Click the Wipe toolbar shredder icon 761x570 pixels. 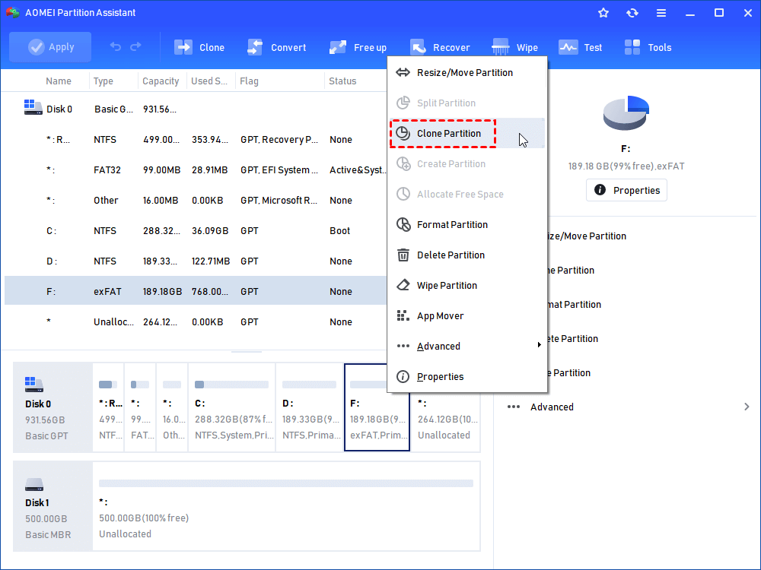(501, 47)
